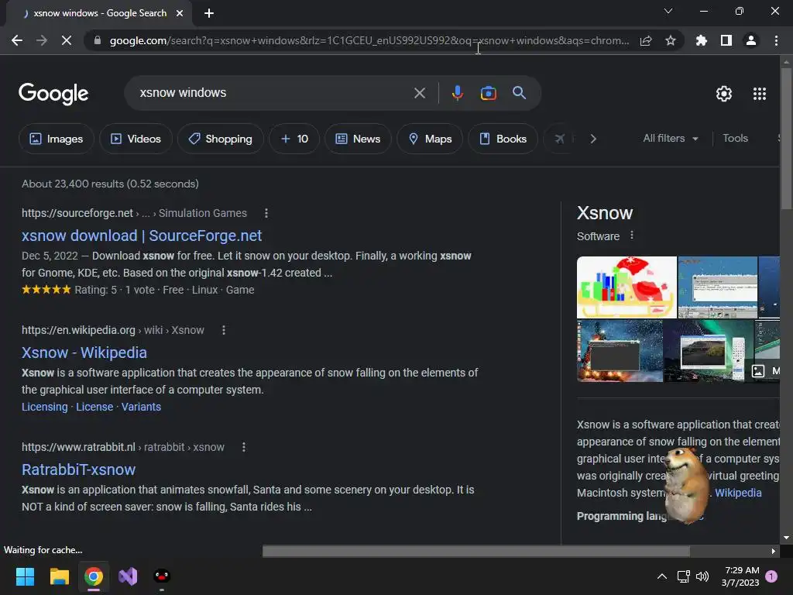Share this page from address bar
Viewport: 793px width, 595px height.
coord(646,40)
